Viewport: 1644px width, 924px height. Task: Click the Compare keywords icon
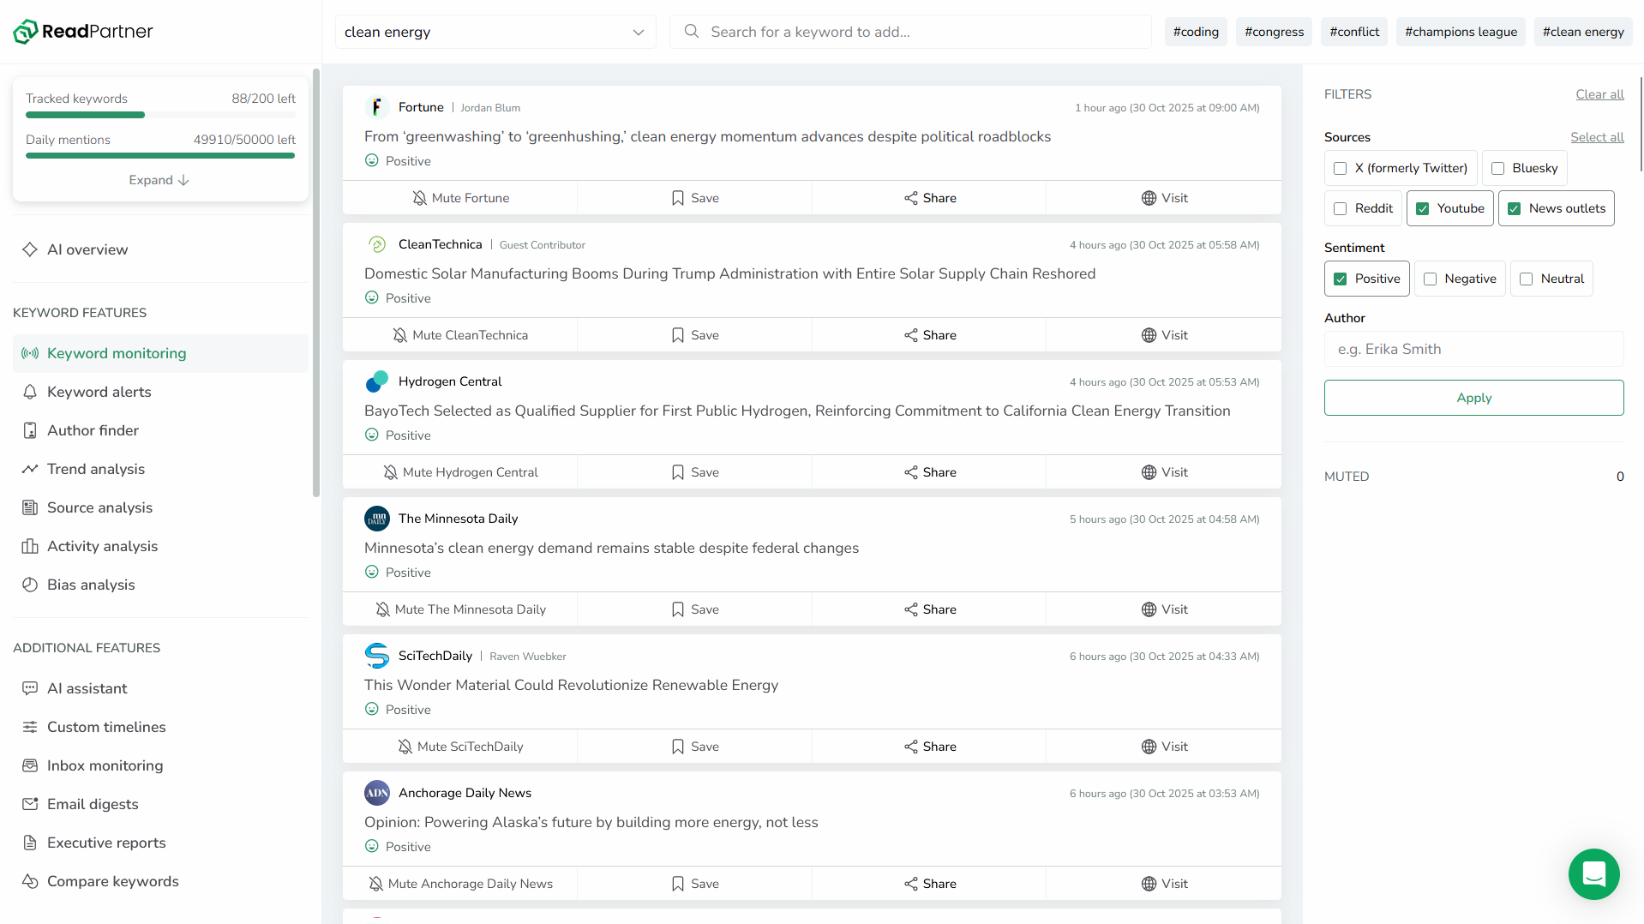tap(30, 881)
